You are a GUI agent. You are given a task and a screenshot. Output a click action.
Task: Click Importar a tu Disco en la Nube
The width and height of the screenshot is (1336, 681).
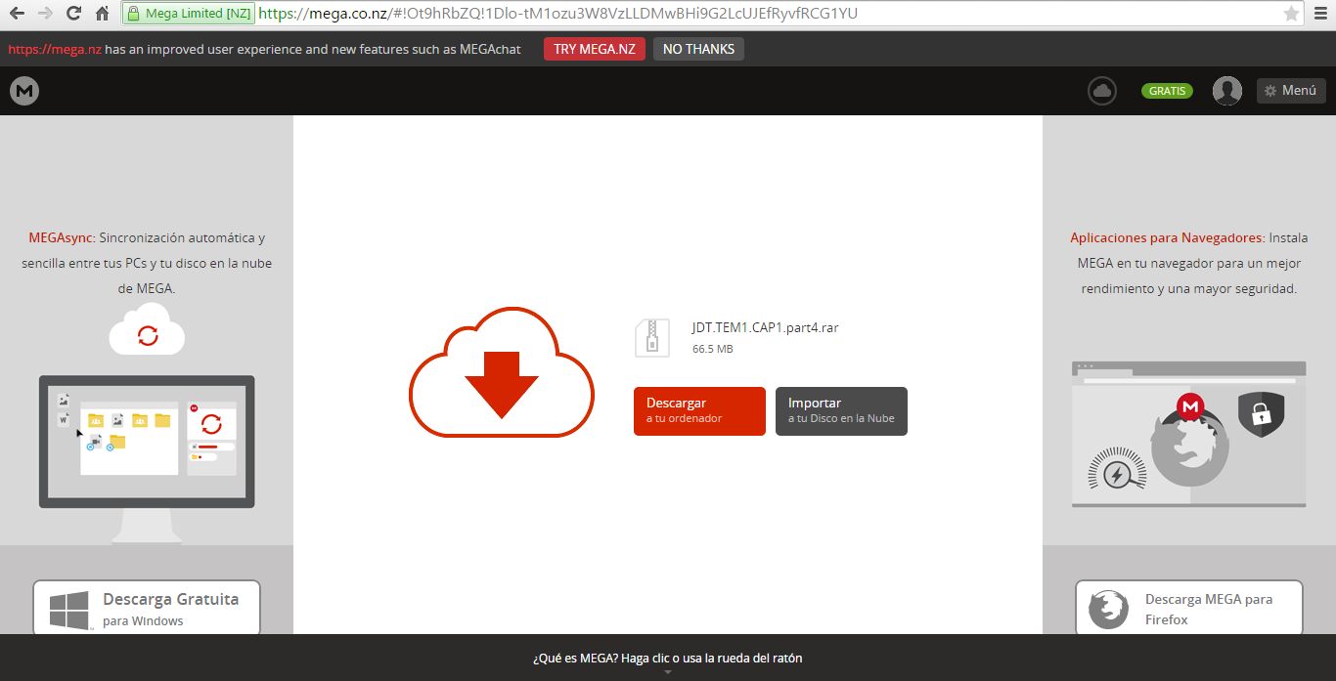(x=841, y=410)
